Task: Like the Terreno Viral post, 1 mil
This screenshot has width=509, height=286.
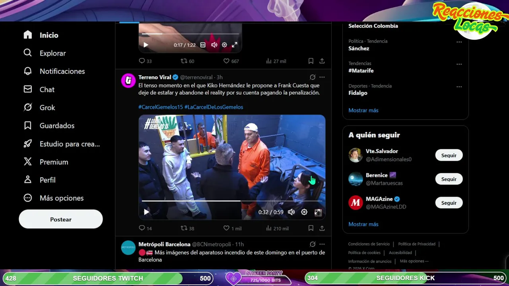Action: tap(232, 228)
